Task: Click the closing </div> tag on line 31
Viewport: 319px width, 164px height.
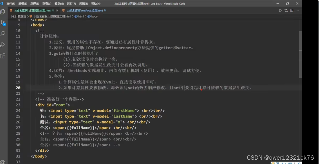Action: [42, 151]
